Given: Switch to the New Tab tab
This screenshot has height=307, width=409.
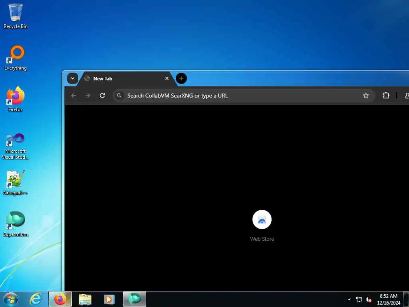Looking at the screenshot, I should 127,79.
